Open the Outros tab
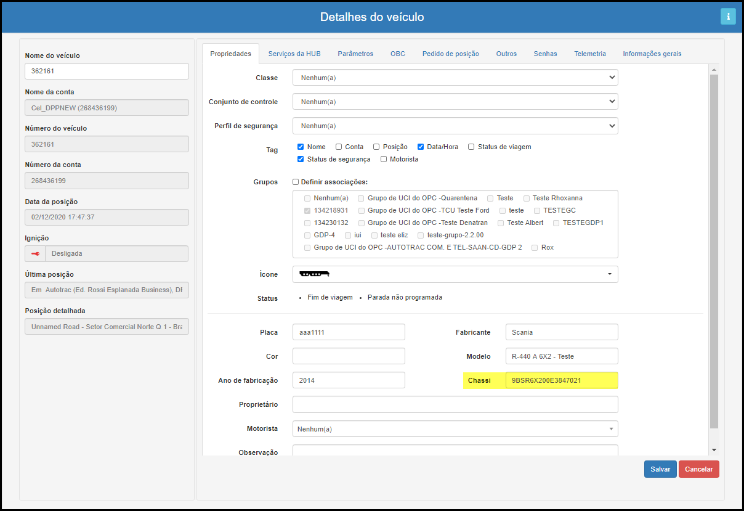The height and width of the screenshot is (511, 744). point(506,54)
